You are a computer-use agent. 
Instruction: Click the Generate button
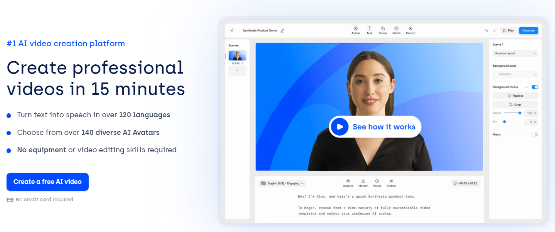(528, 30)
